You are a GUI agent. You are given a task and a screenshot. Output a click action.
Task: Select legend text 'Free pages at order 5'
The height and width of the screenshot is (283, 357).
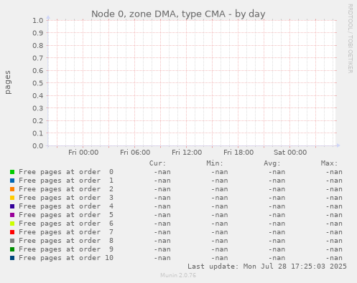pyautogui.click(x=66, y=215)
